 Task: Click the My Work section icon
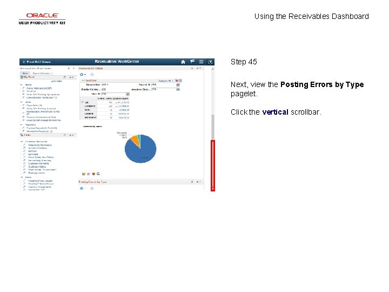click(x=22, y=77)
